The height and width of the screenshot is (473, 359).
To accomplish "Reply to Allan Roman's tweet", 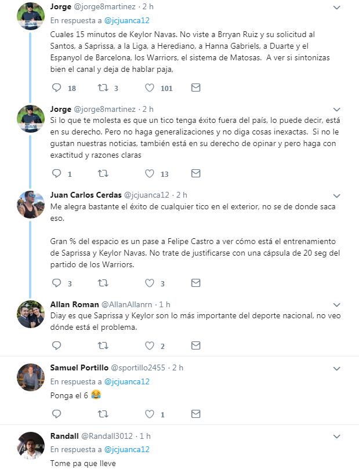I will point(57,345).
